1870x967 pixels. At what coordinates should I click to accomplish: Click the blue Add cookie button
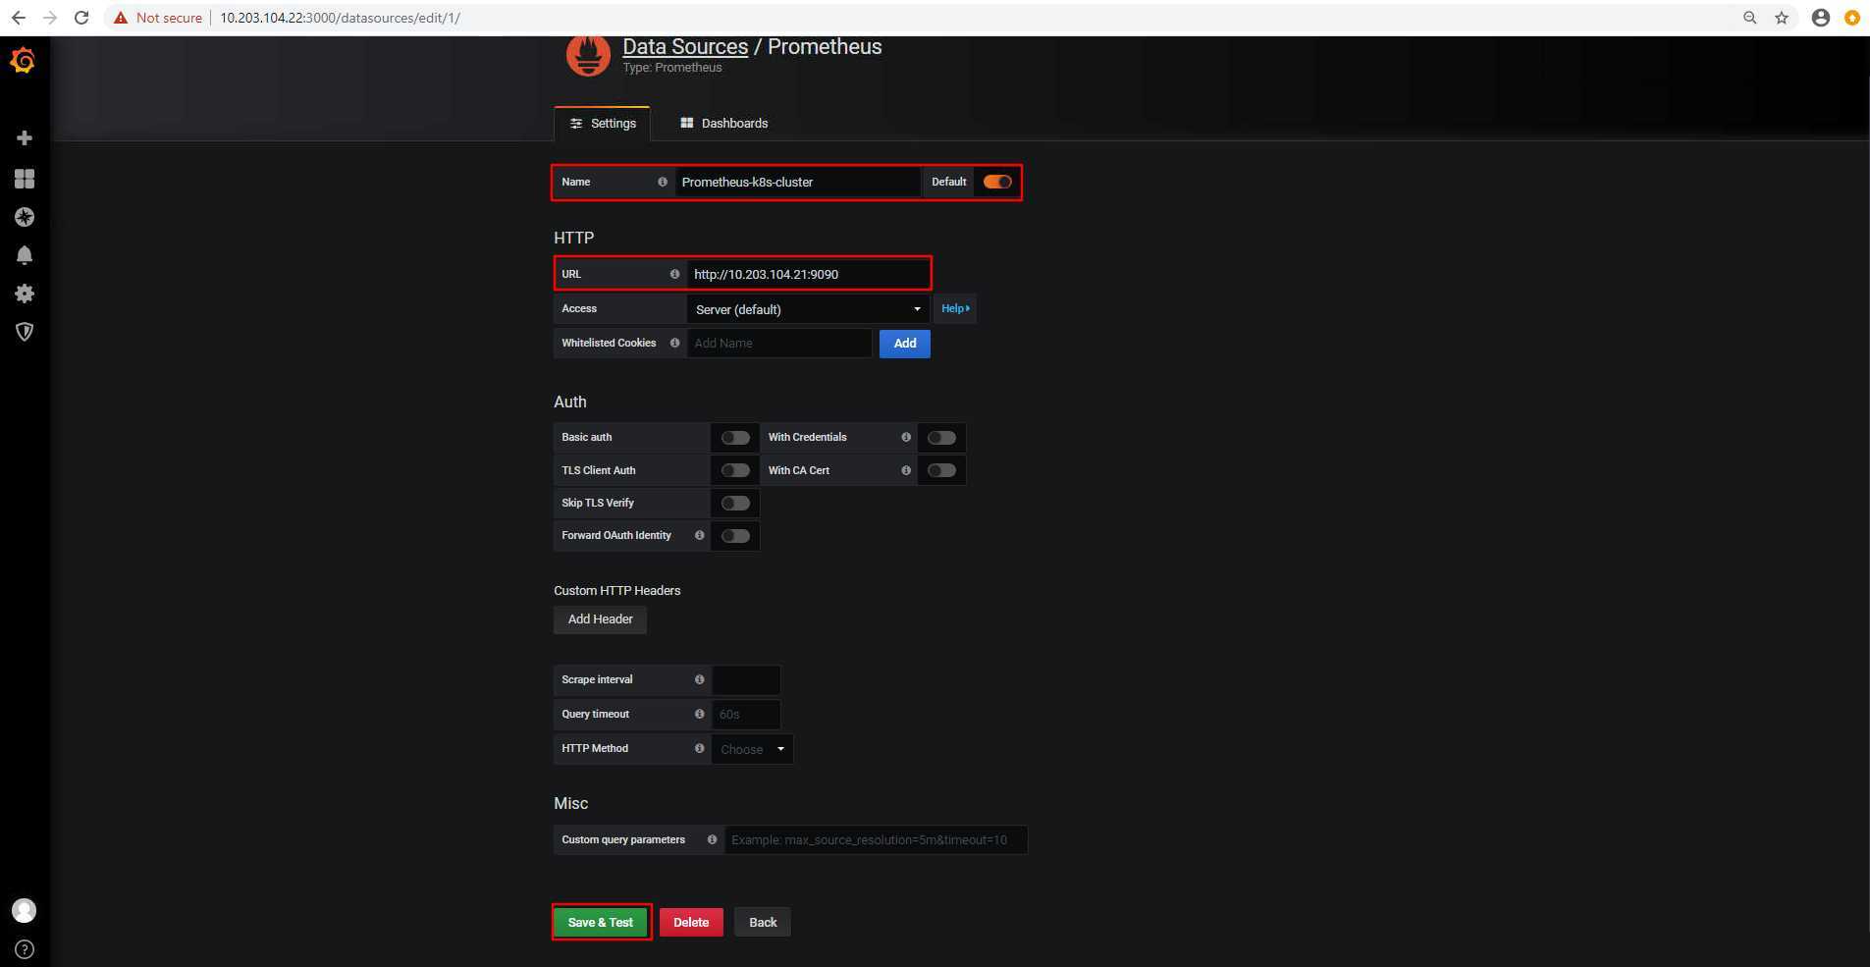point(905,344)
